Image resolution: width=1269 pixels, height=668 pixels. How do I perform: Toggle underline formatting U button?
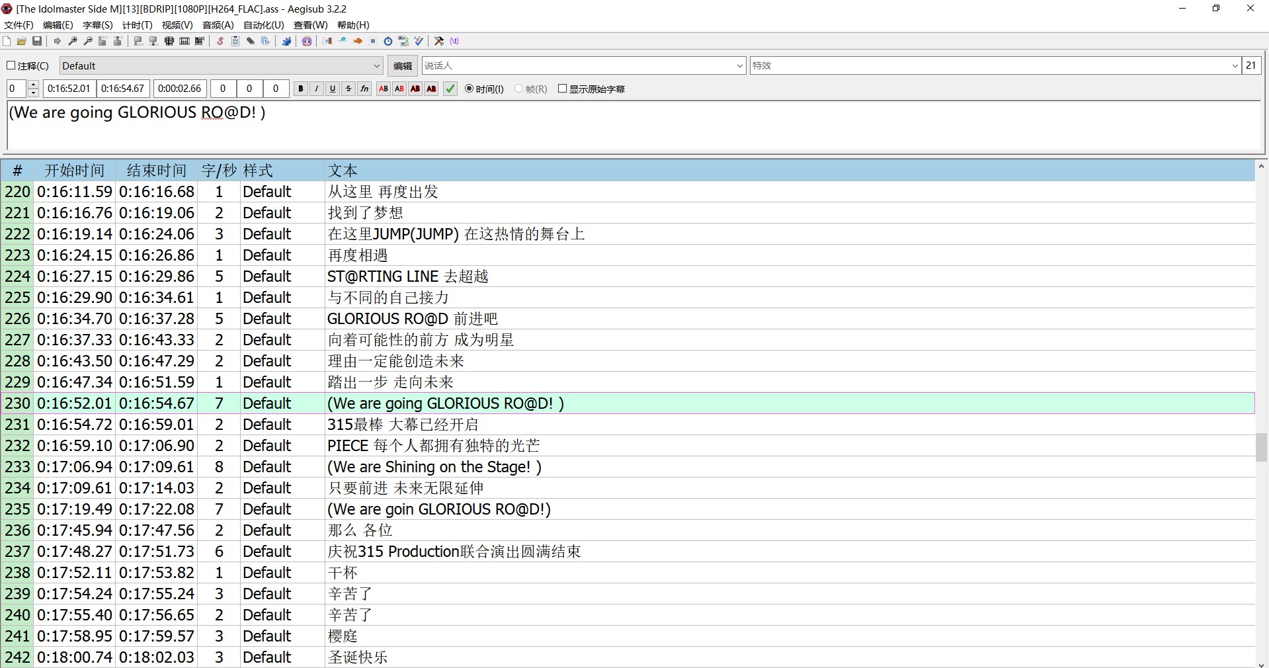pyautogui.click(x=333, y=89)
